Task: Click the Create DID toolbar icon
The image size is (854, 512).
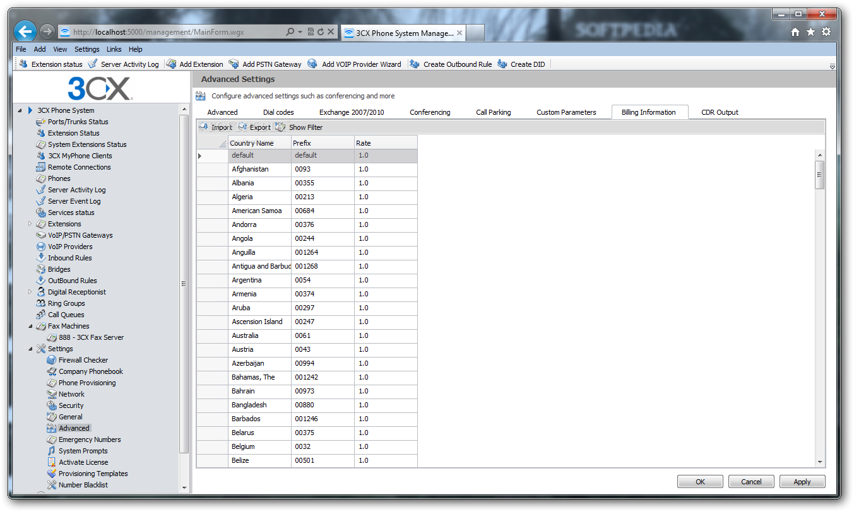Action: coord(502,64)
